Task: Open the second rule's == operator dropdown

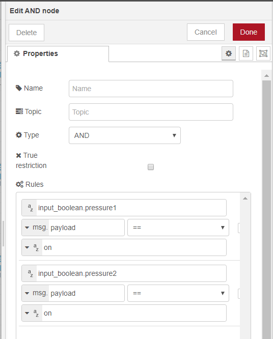Action: coord(178,293)
